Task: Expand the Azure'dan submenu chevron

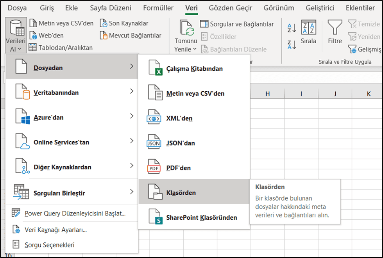Action: coord(132,116)
